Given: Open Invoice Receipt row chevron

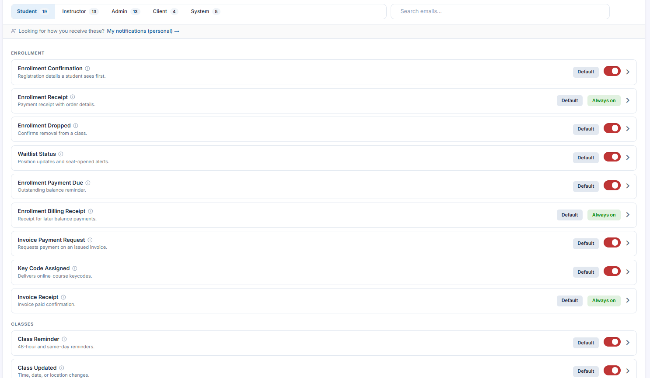Looking at the screenshot, I should click(628, 300).
